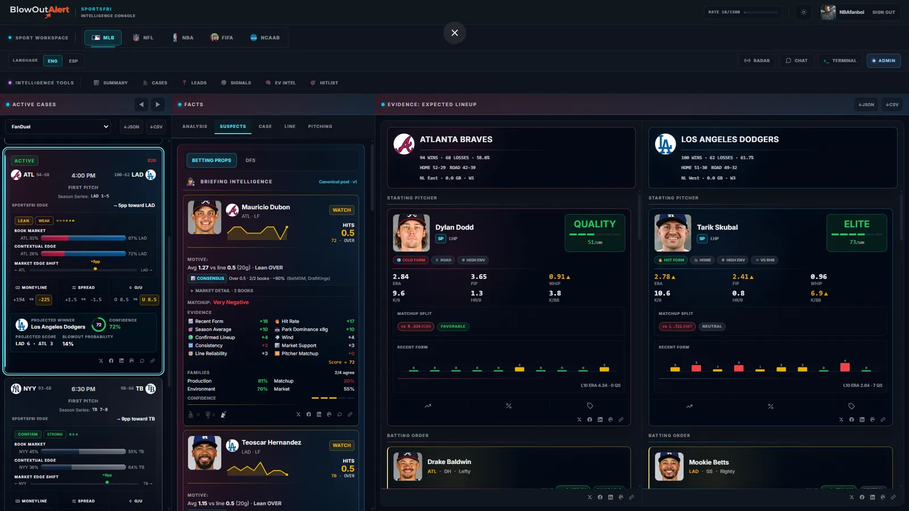
Task: Open the Terminal view
Action: (840, 61)
